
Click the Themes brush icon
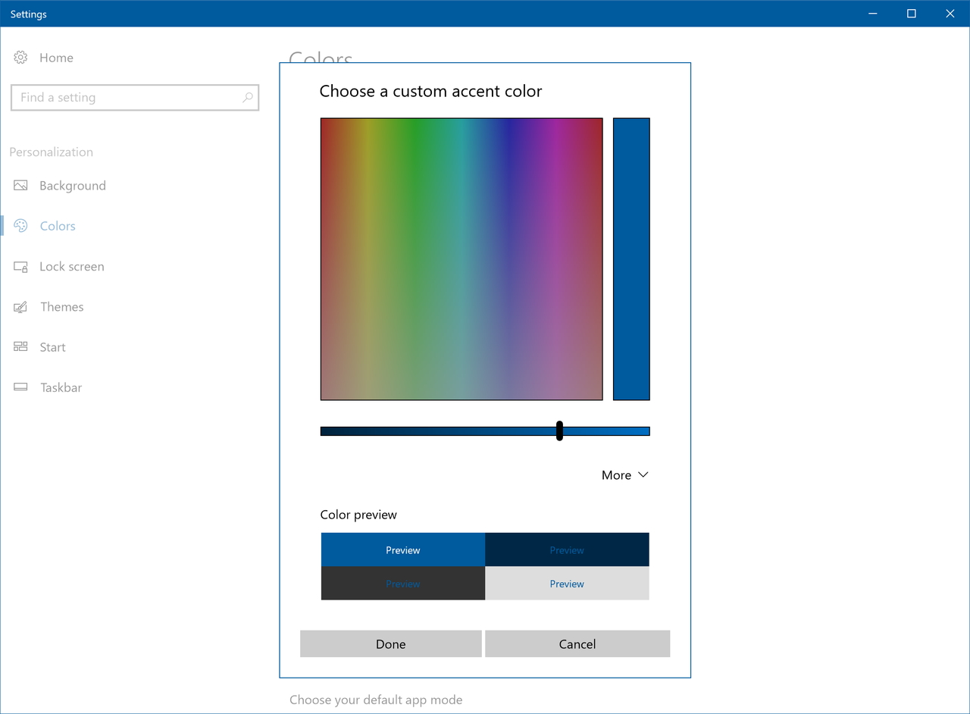point(19,306)
